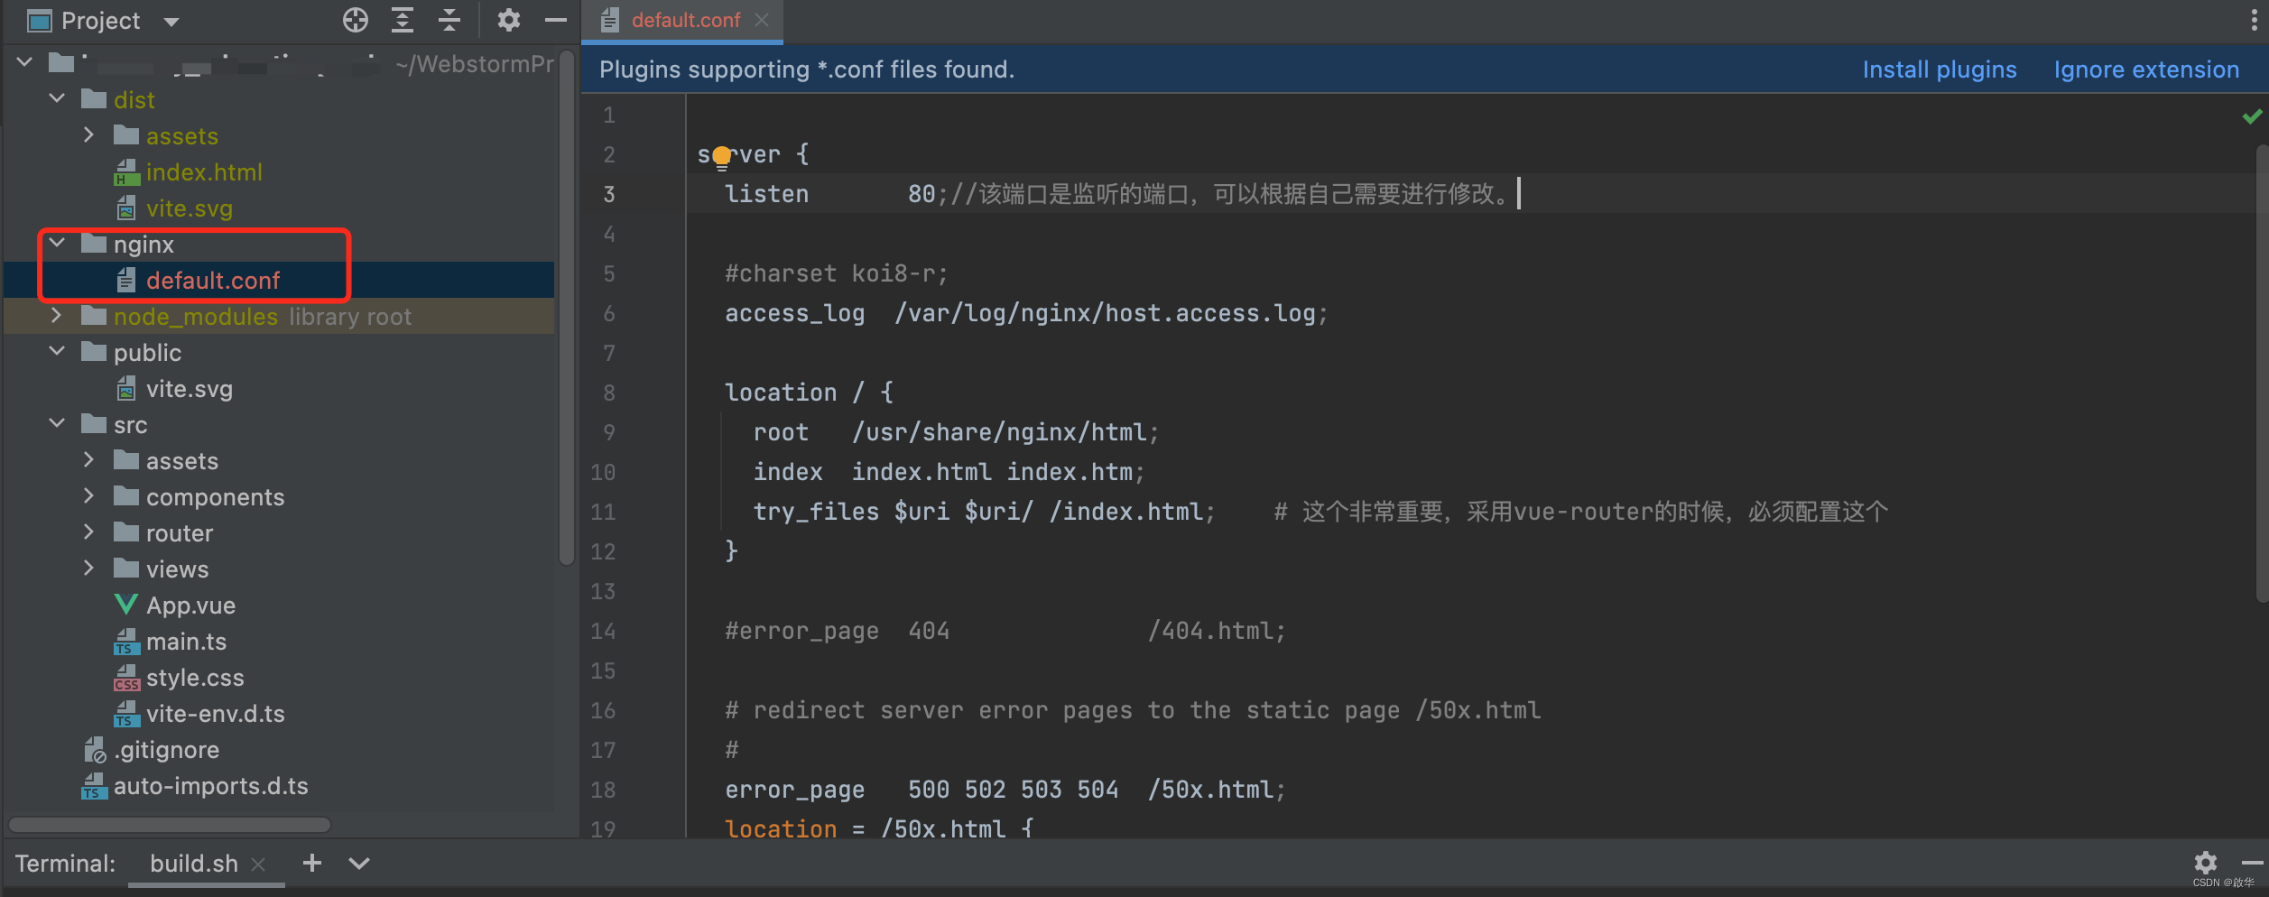The image size is (2269, 897).
Task: Expand the views folder
Action: coord(88,569)
